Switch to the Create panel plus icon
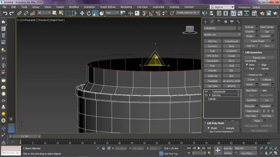Screen dimensions: 280x157 pyautogui.click(x=206, y=22)
